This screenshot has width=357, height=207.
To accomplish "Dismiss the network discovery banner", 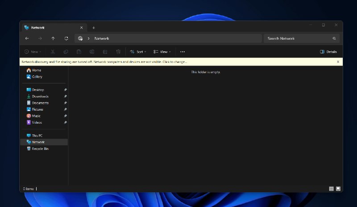I will point(338,62).
